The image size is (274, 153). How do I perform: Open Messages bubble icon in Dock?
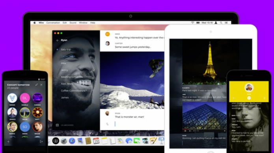(129, 141)
